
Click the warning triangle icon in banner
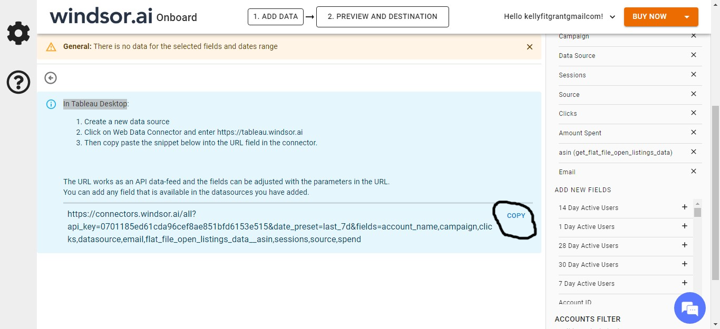click(x=51, y=47)
